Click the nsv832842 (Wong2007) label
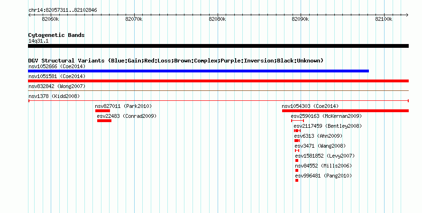 click(x=57, y=86)
